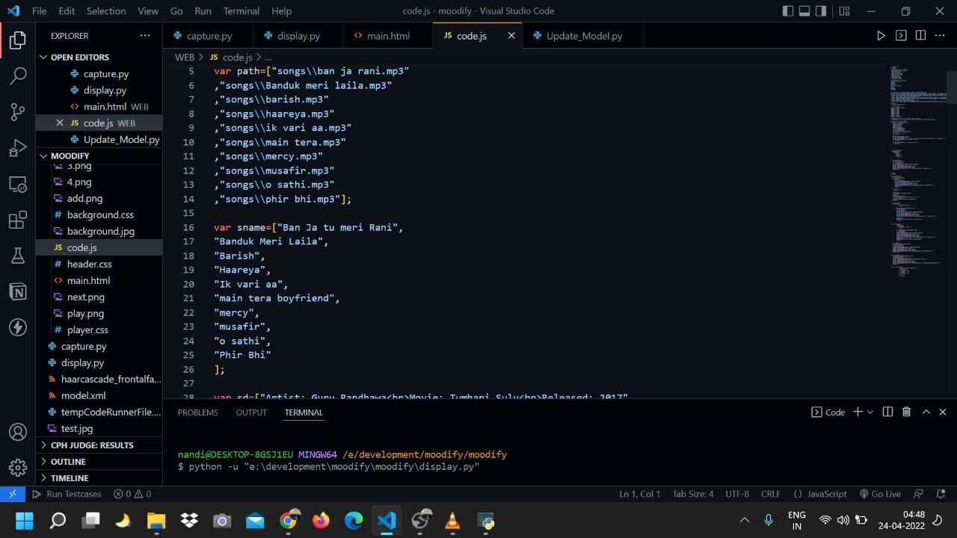This screenshot has height=538, width=957.
Task: Click Ln 1, Col 1 cursor position
Action: pyautogui.click(x=639, y=494)
